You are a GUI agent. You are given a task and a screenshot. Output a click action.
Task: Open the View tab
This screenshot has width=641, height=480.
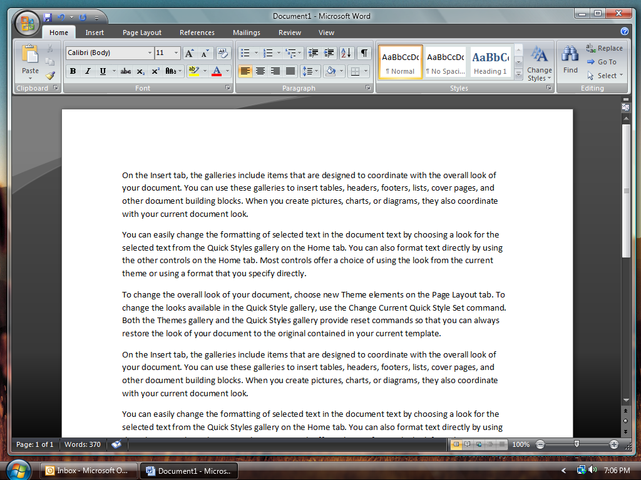[x=326, y=32]
